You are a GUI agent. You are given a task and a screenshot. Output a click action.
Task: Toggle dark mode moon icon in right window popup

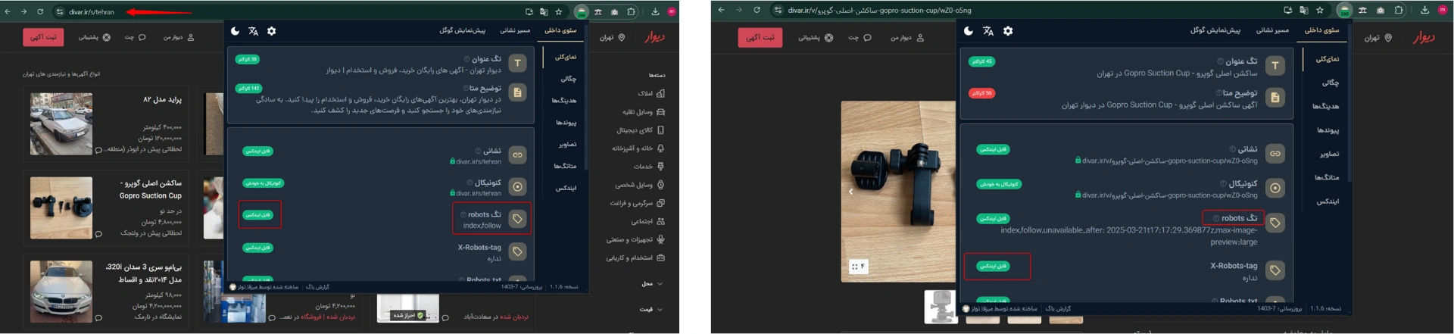[969, 31]
